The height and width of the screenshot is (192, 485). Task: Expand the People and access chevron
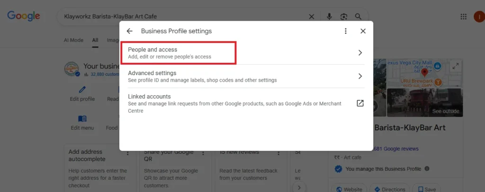pyautogui.click(x=360, y=53)
